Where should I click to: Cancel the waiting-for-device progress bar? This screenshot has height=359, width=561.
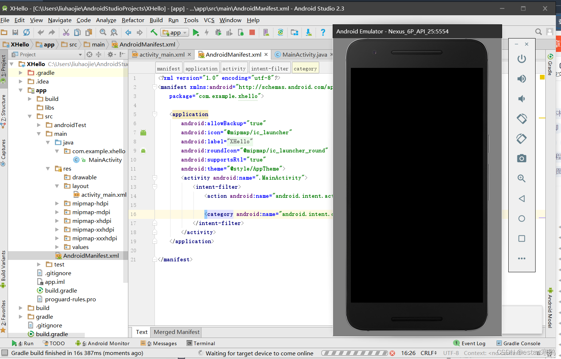[392, 353]
